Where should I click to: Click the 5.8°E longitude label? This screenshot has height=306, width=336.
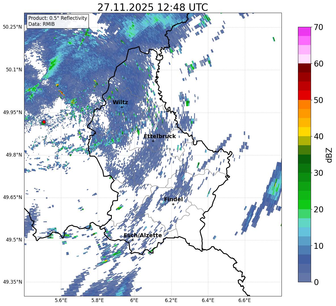(98, 300)
